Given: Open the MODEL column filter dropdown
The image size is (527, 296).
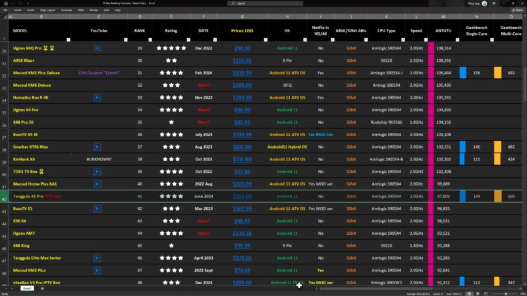Looking at the screenshot, I should tap(69, 39).
